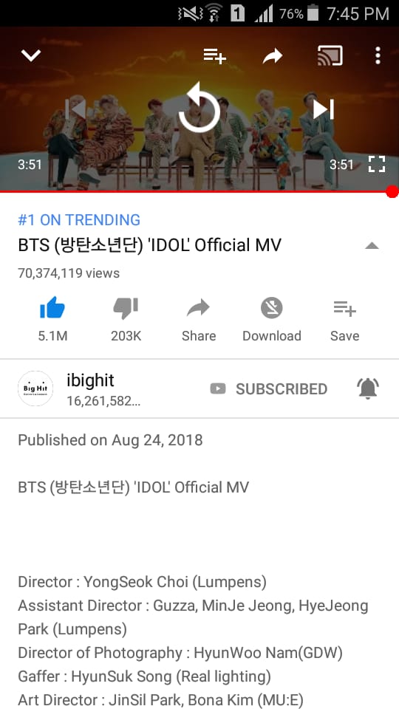The height and width of the screenshot is (709, 399).
Task: Tap the share arrow on the video overlay
Action: [x=273, y=56]
